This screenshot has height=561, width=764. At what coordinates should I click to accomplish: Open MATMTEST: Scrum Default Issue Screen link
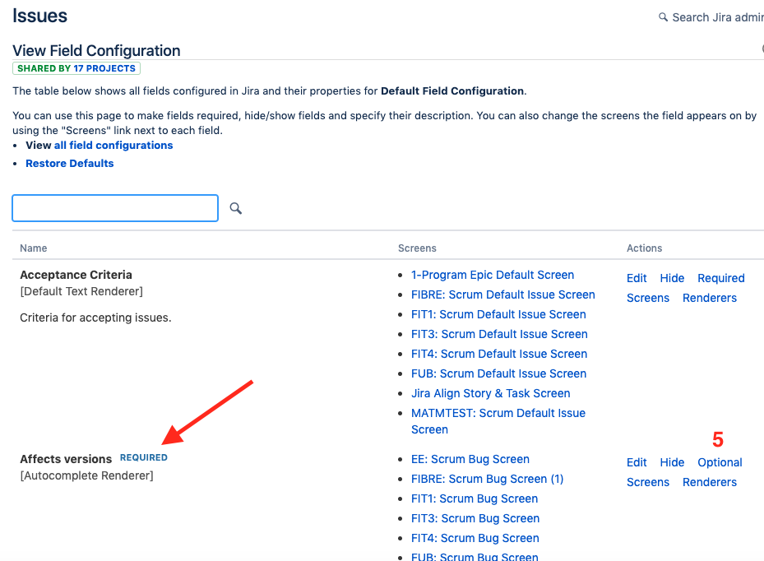[x=498, y=421]
